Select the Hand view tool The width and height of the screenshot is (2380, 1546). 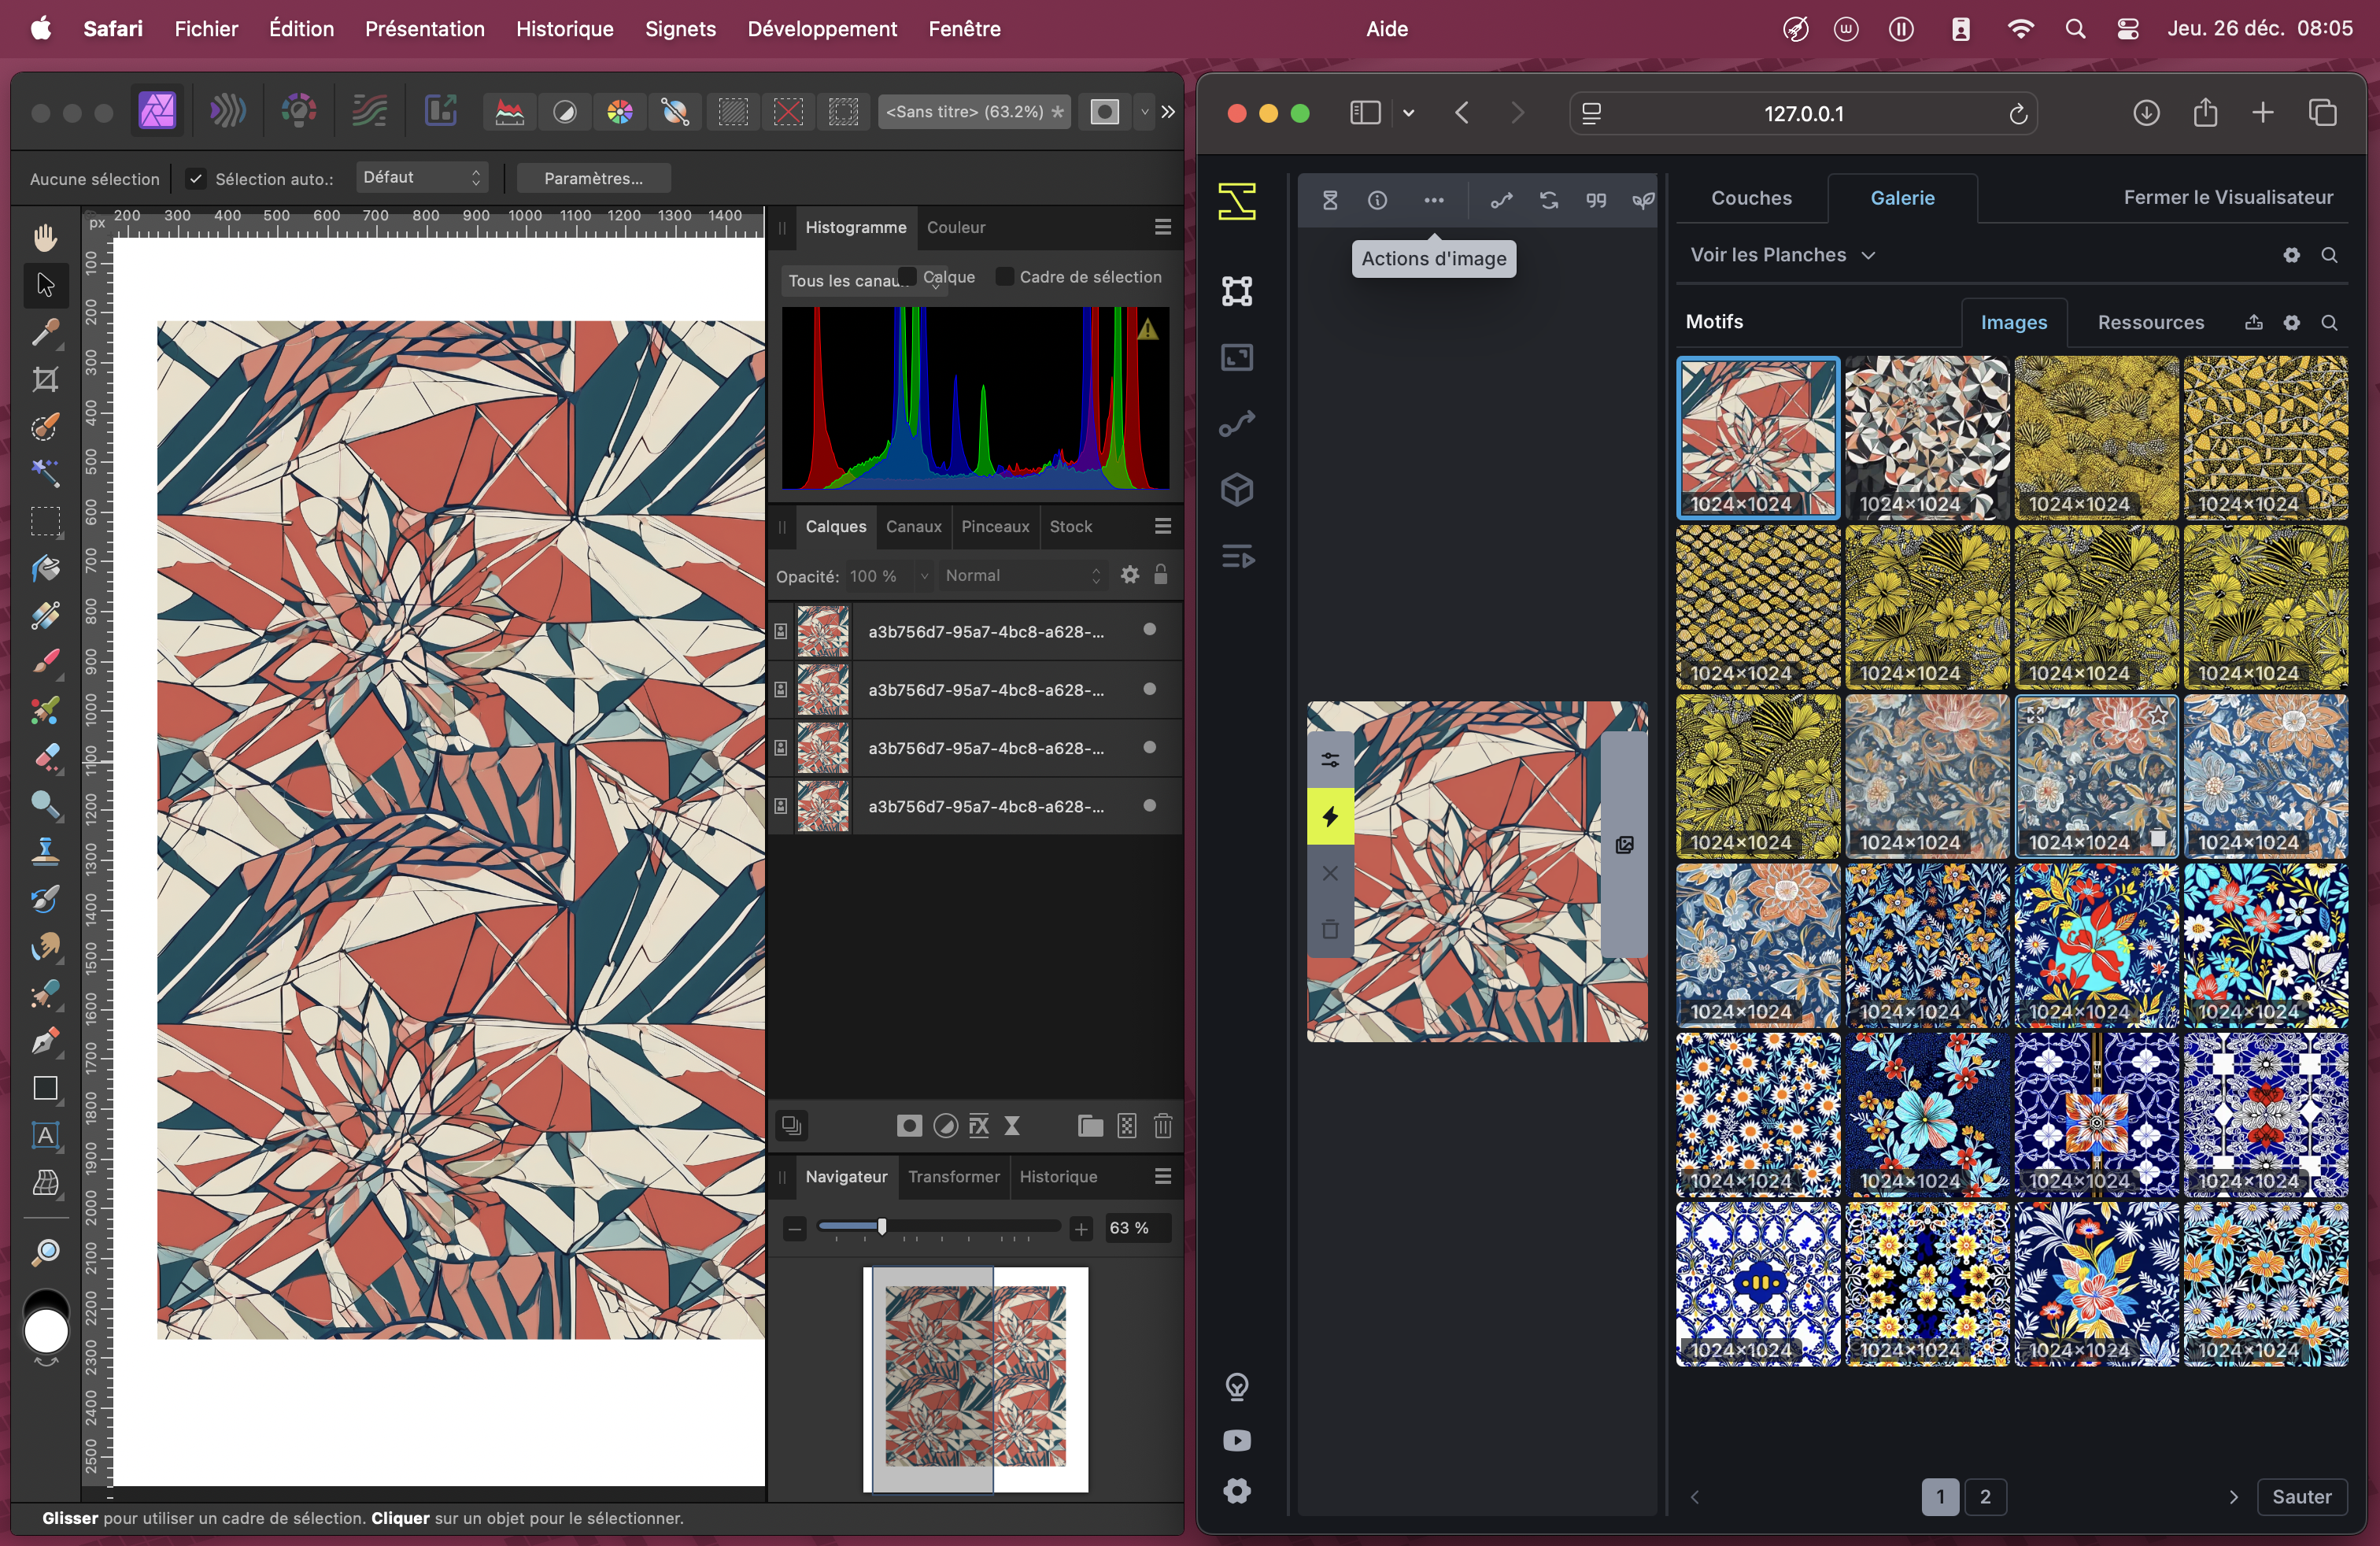tap(45, 238)
